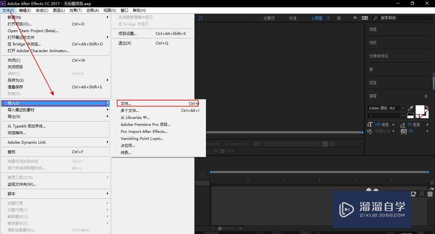This screenshot has height=234, width=435.
Task: Open the 预览 panel
Action: (x=373, y=43)
